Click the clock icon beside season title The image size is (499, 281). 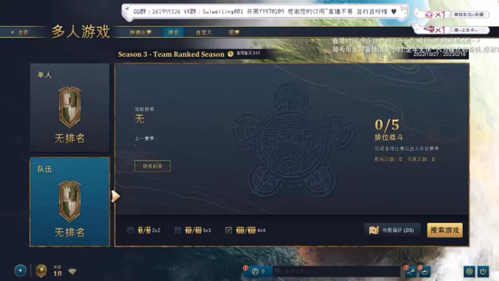pyautogui.click(x=230, y=54)
